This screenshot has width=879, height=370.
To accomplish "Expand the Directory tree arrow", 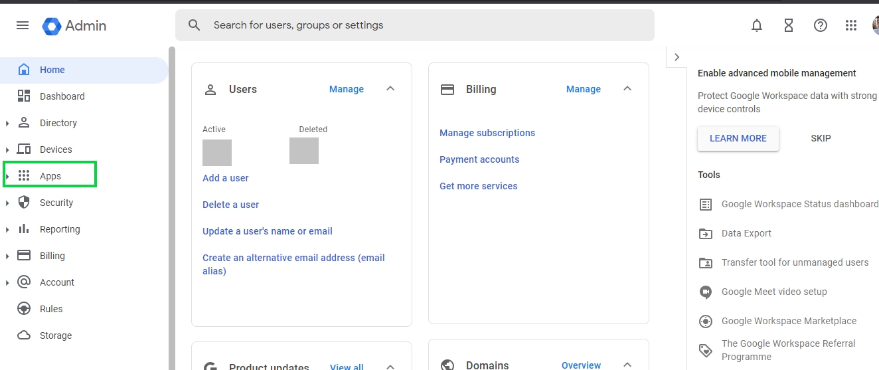I will (x=7, y=124).
